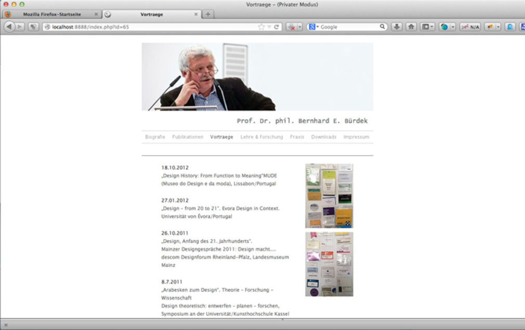Screen dimensions: 525x330
Task: Open the Downloads arrow button
Action: (397, 27)
